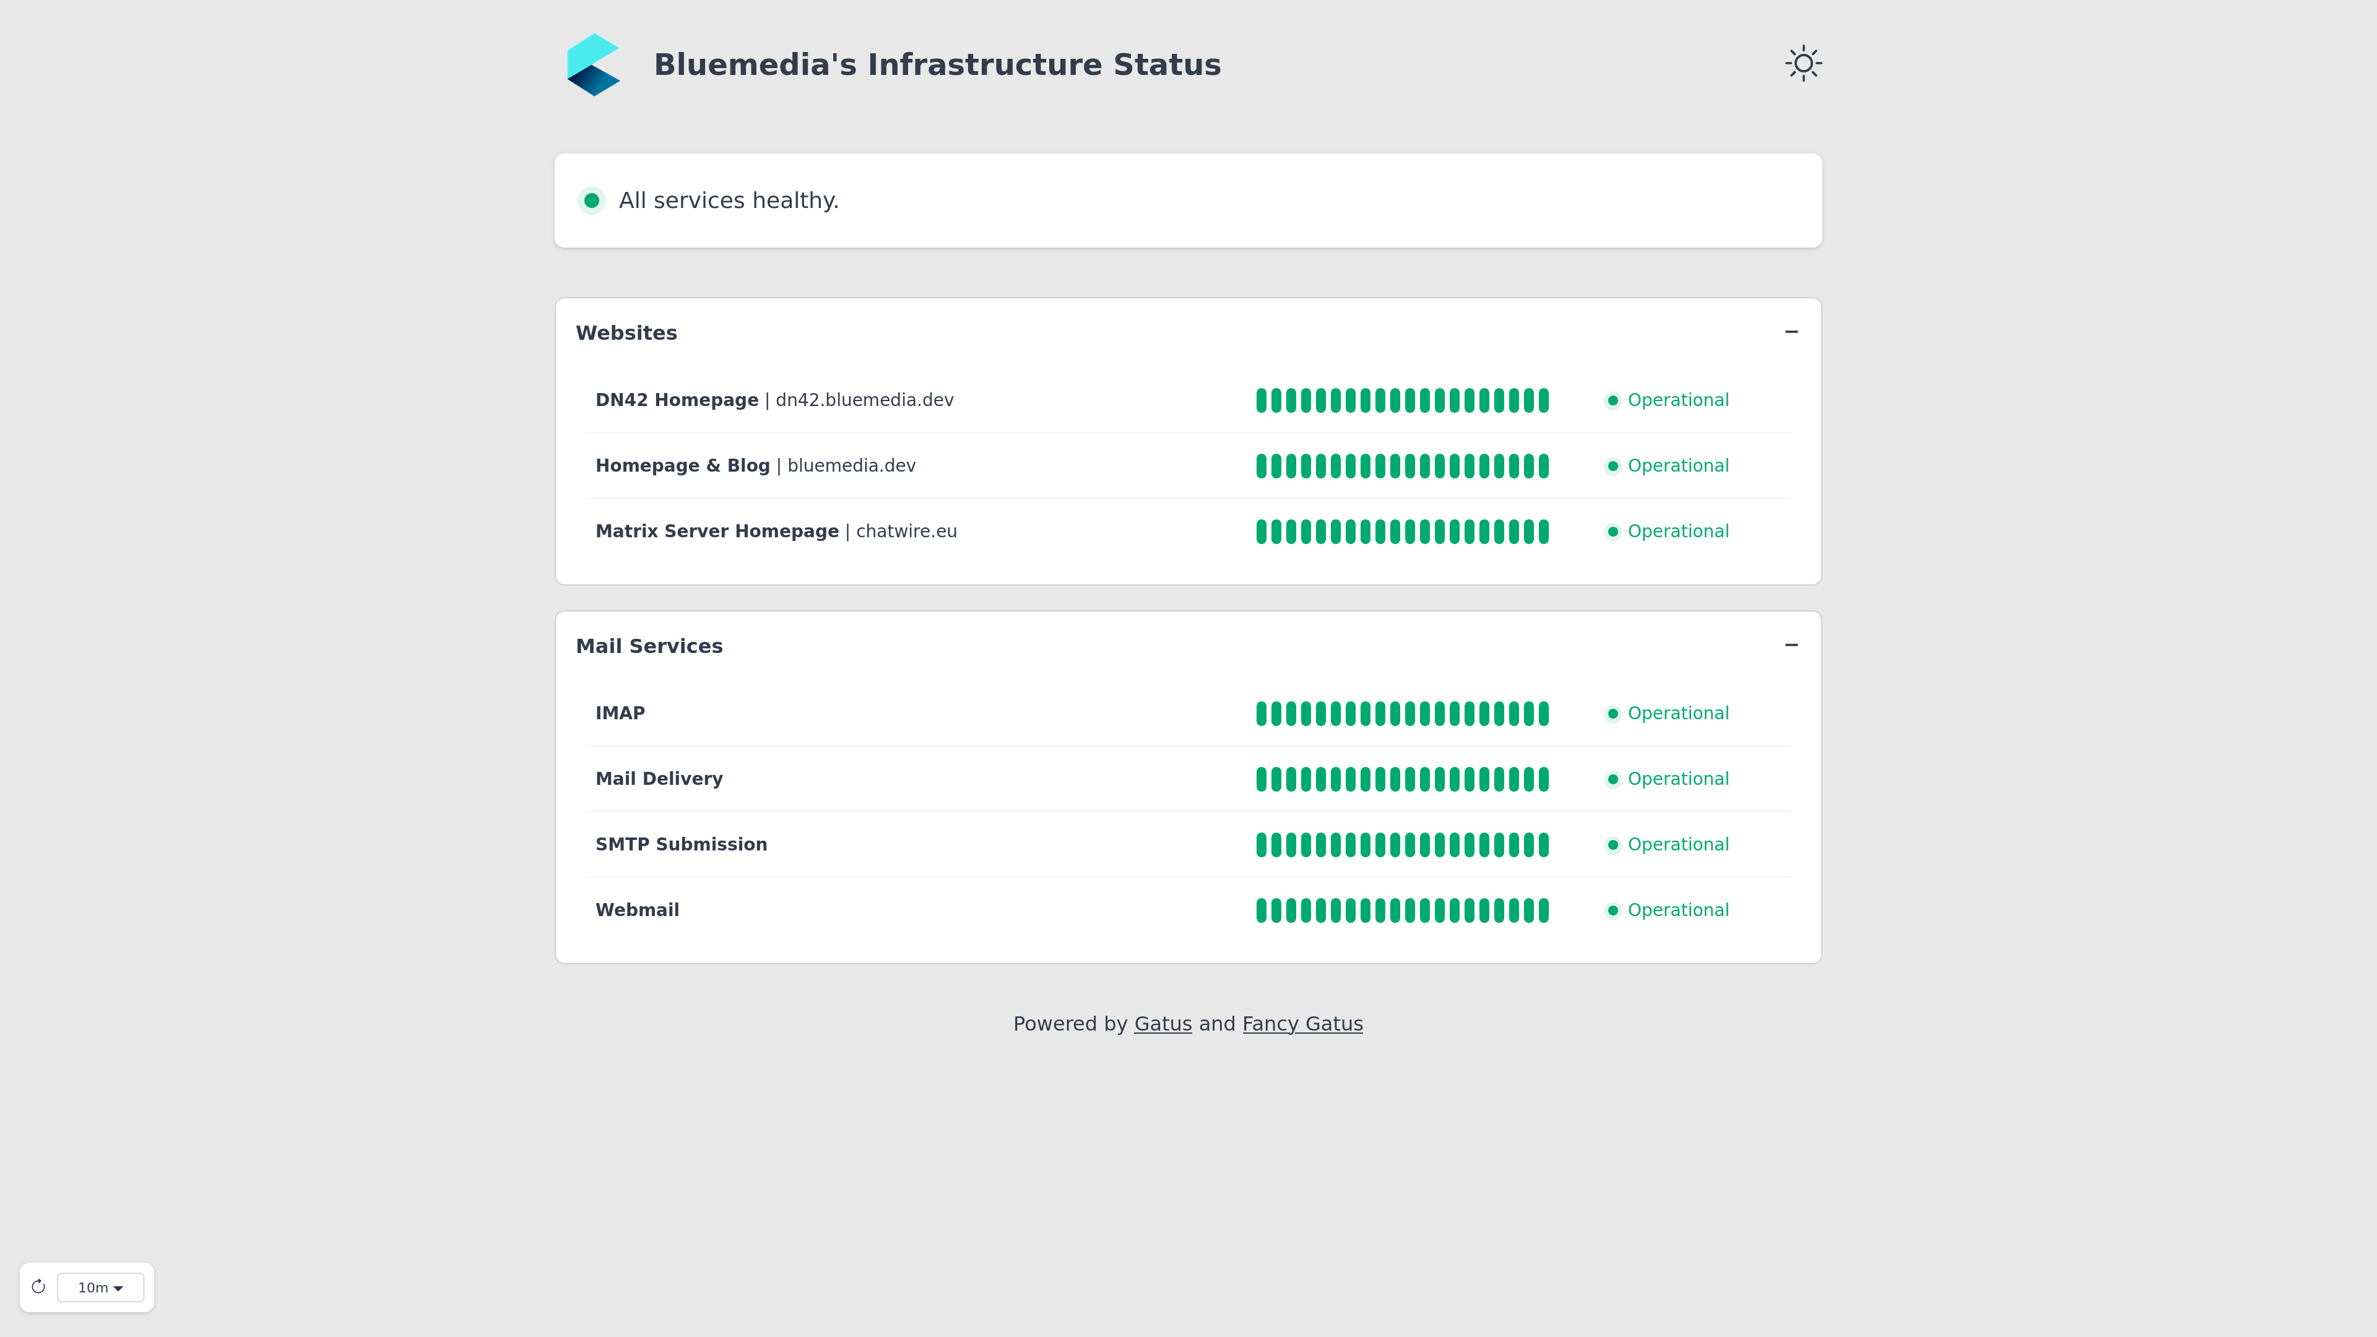
Task: Click DN42 Homepage Operational status dot
Action: click(x=1613, y=400)
